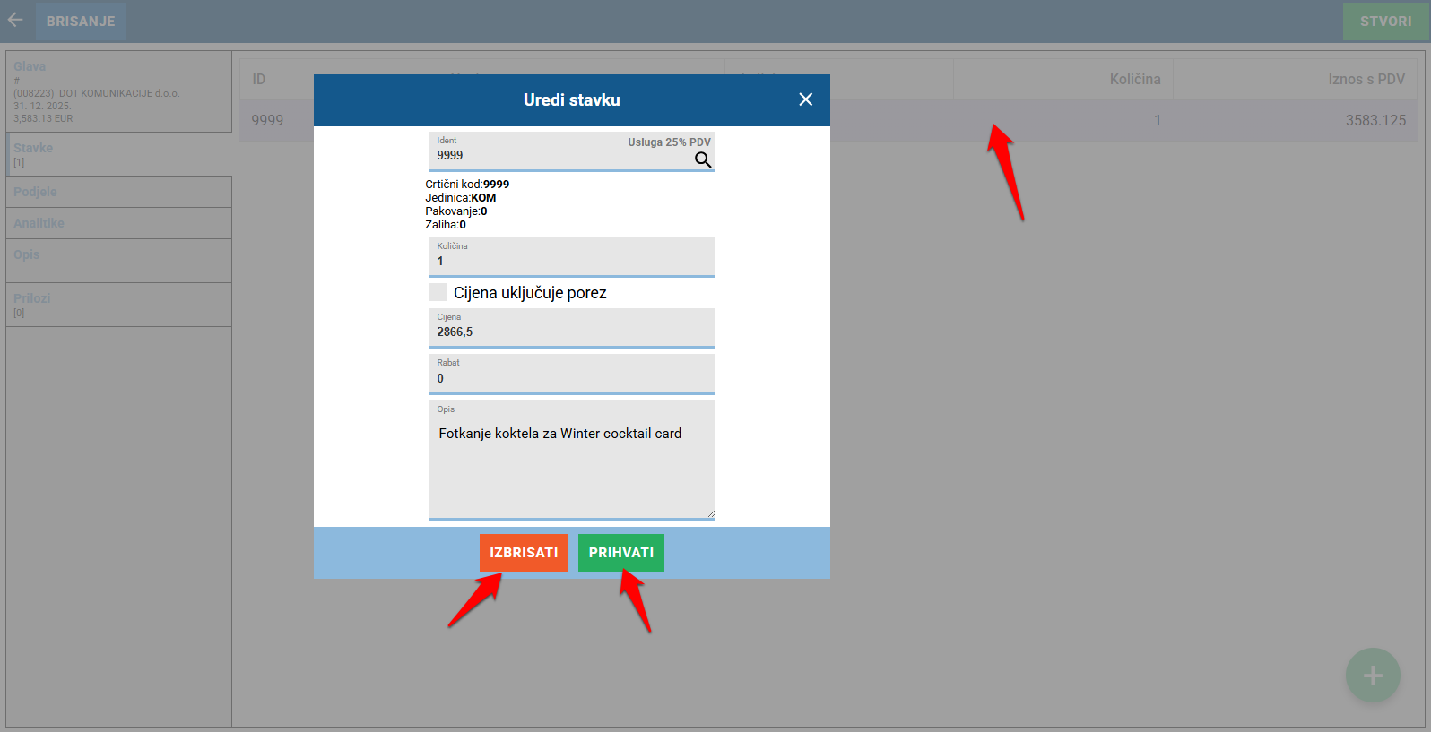1431x732 pixels.
Task: Click the back arrow icon
Action: [x=15, y=20]
